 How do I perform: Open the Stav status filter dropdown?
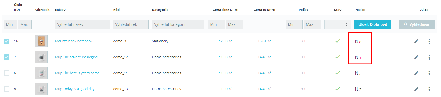[x=337, y=24]
